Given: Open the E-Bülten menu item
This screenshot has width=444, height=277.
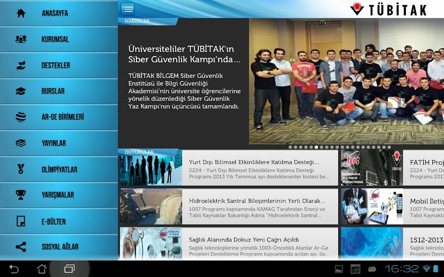Looking at the screenshot, I should 59,221.
